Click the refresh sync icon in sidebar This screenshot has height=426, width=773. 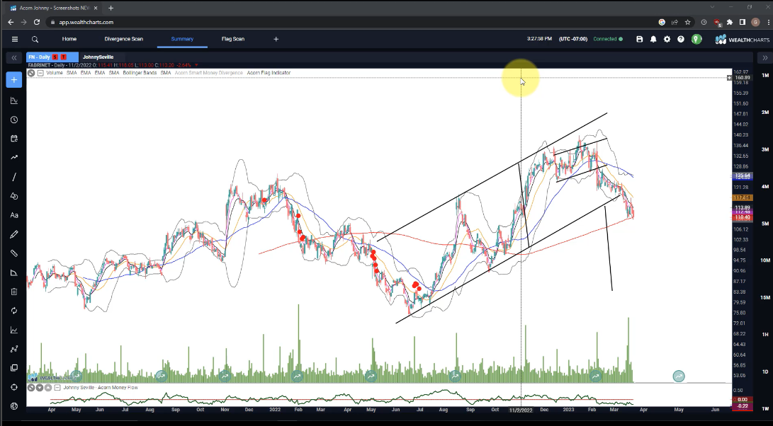click(x=13, y=311)
